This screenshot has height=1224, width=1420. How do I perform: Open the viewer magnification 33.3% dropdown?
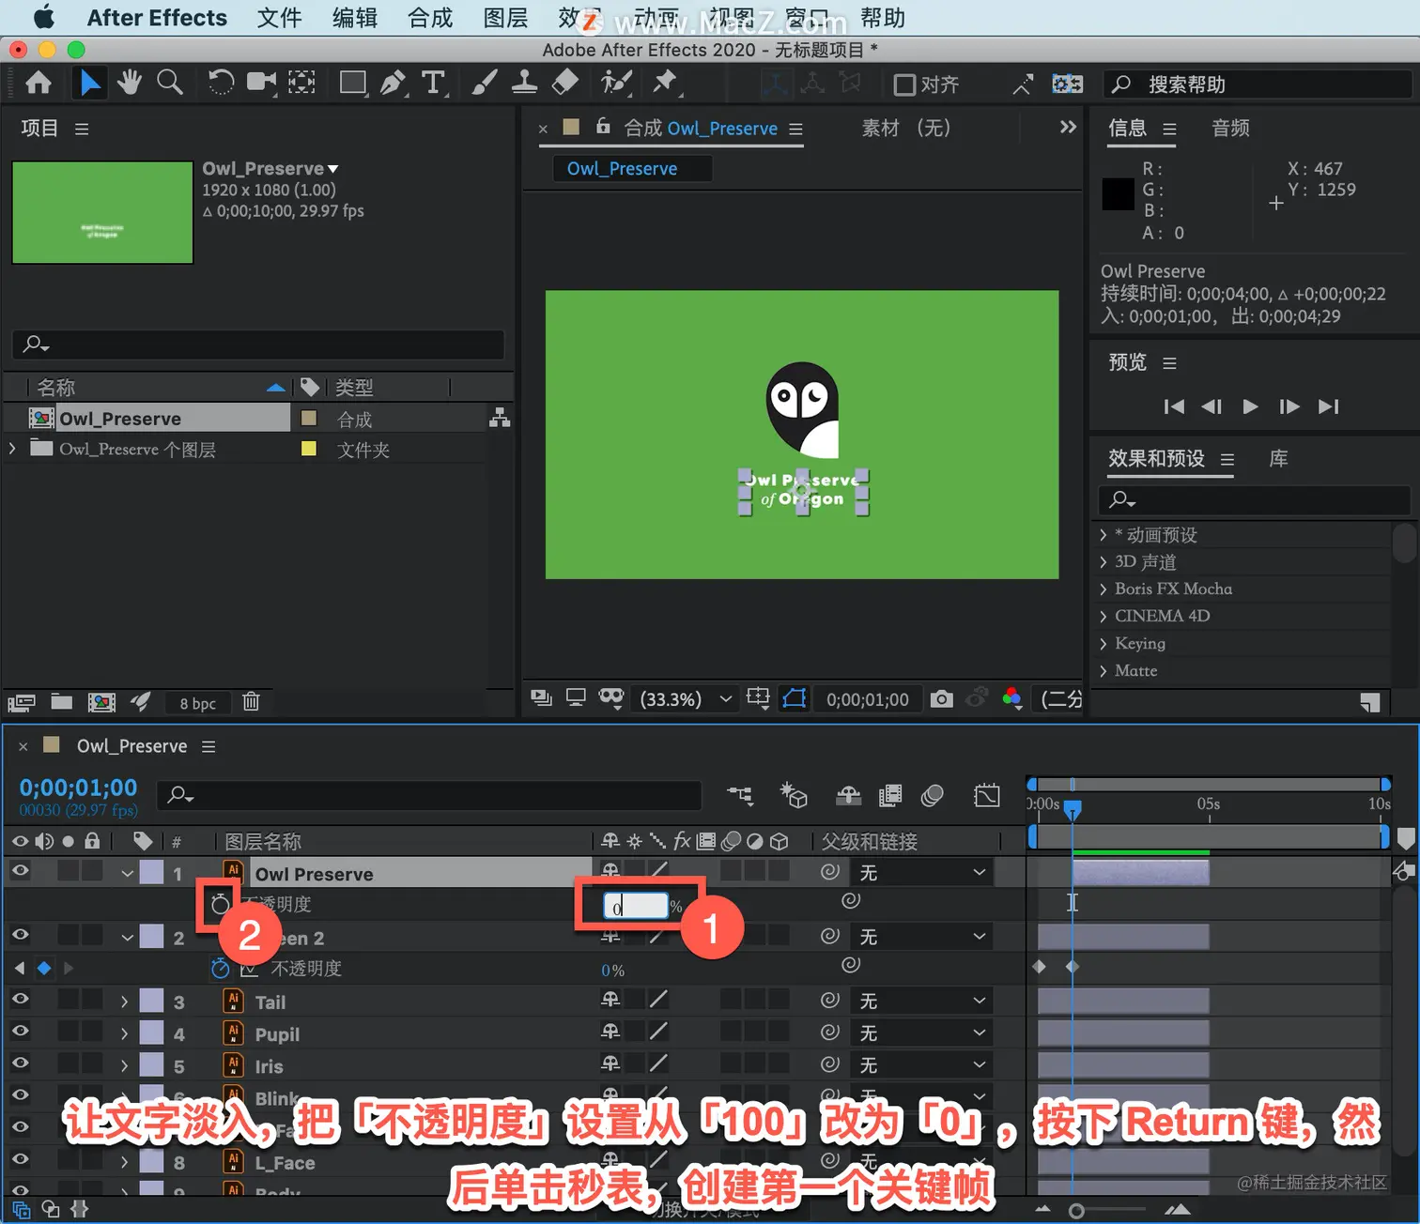point(685,699)
